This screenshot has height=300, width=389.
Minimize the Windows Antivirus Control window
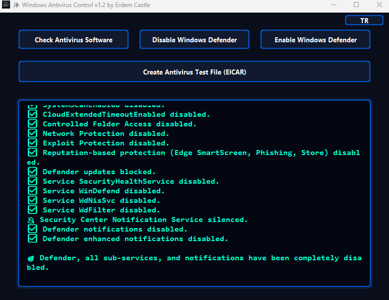click(334, 5)
